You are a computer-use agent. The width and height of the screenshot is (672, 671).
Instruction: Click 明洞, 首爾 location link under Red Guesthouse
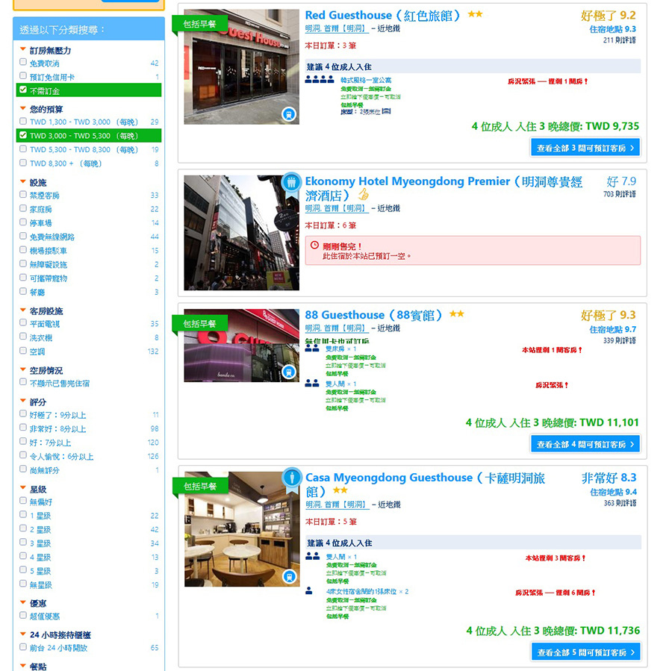coord(337,28)
